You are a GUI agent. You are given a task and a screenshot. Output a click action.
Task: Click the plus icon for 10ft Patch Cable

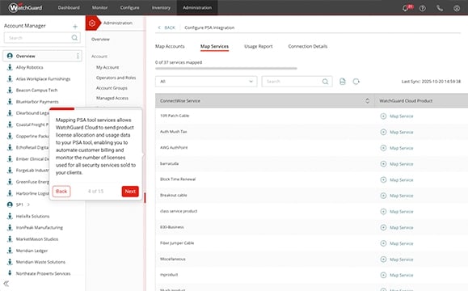click(x=383, y=116)
